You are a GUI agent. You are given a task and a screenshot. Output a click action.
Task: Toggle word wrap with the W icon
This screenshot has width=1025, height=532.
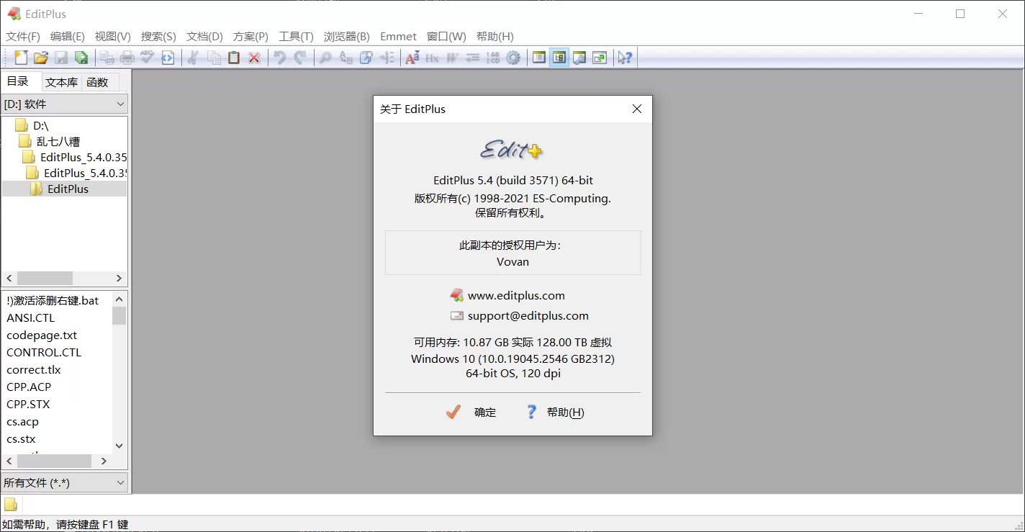(x=452, y=58)
